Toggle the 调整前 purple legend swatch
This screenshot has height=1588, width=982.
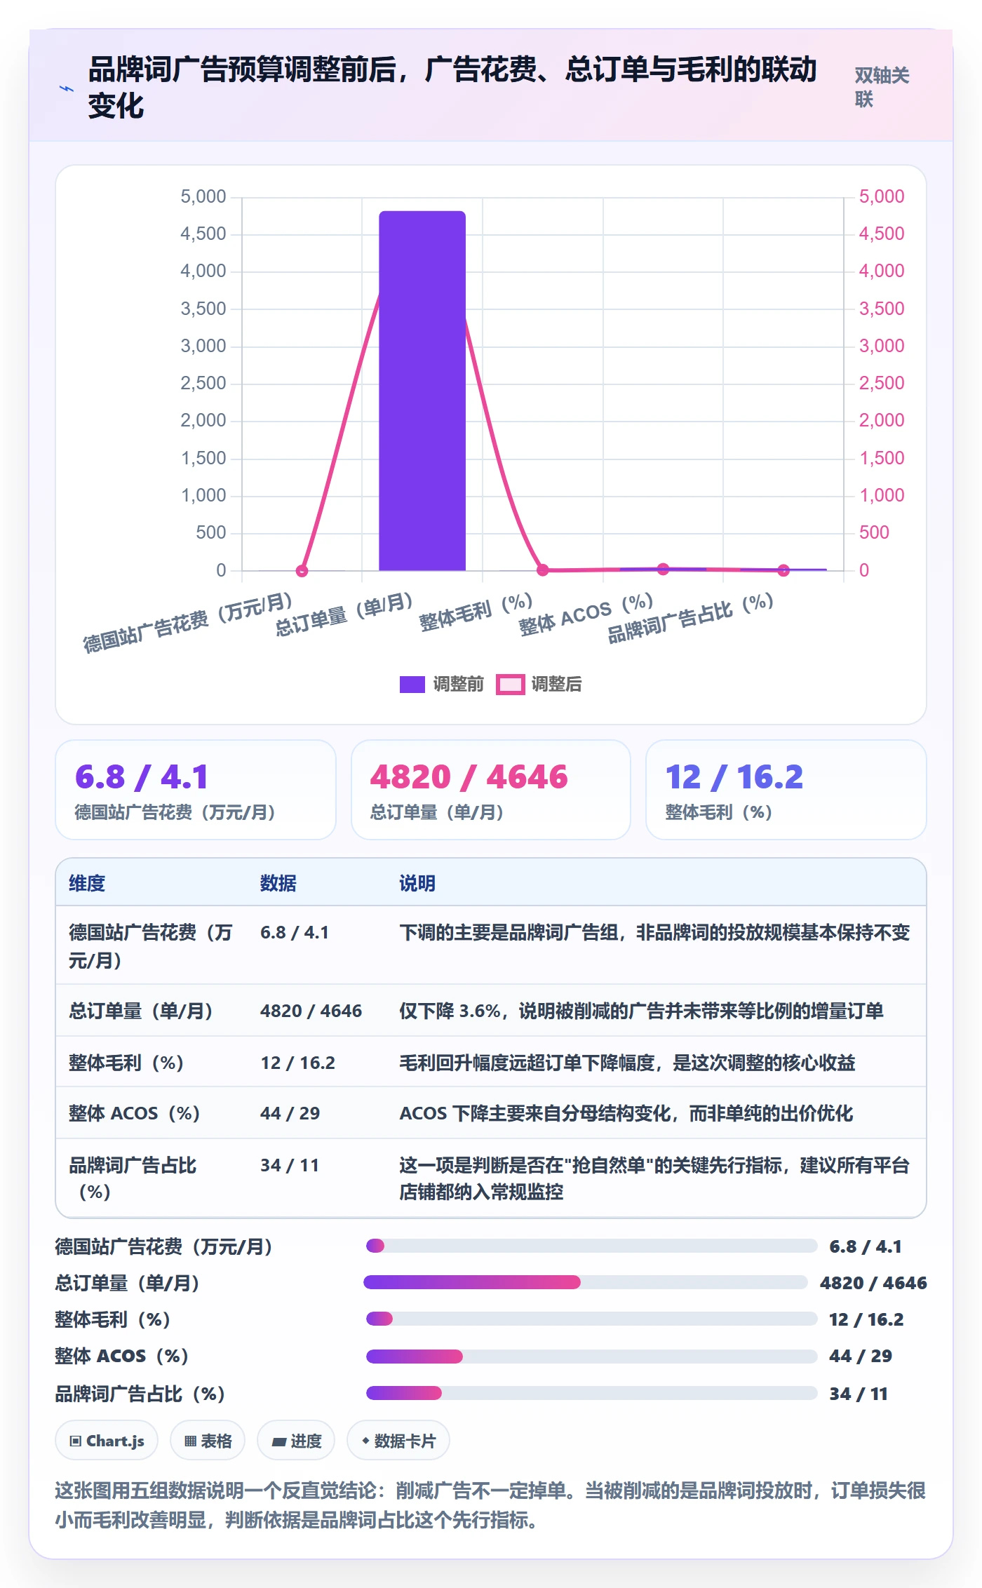coord(412,685)
